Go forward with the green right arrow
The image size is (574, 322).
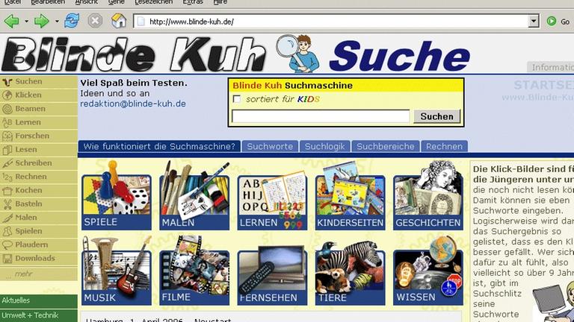pyautogui.click(x=41, y=21)
